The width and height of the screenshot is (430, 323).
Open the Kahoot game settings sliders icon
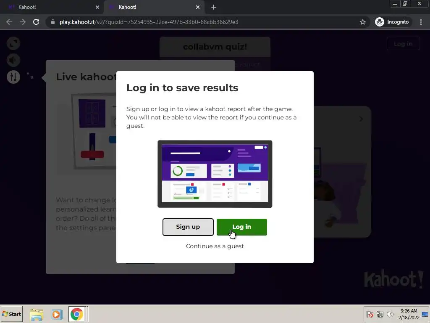click(x=13, y=77)
